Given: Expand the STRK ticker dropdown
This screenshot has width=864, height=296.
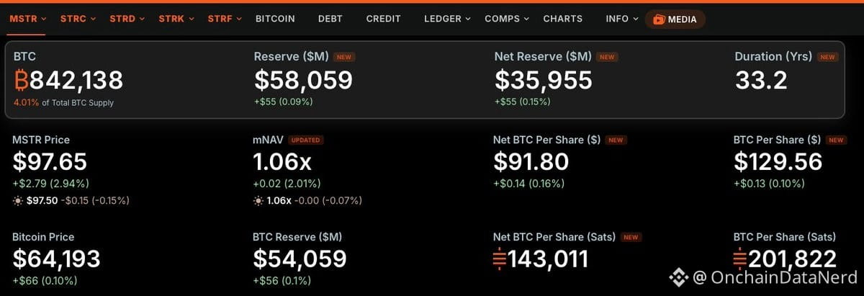Looking at the screenshot, I should [176, 19].
